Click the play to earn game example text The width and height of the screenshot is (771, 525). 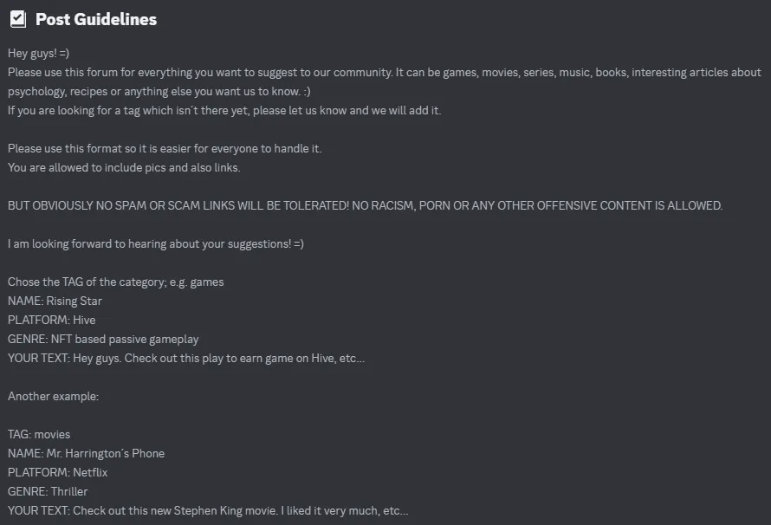click(x=186, y=358)
